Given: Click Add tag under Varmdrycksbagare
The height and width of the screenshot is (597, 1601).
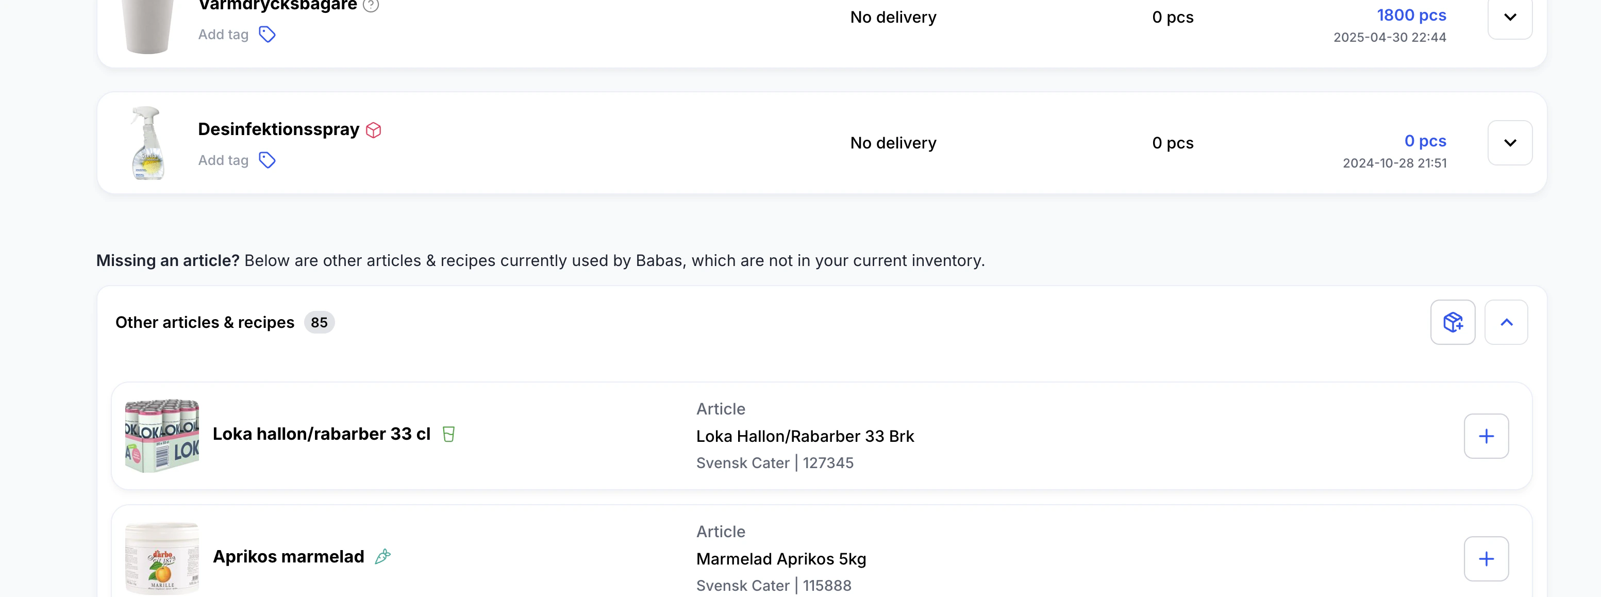Looking at the screenshot, I should click(223, 34).
